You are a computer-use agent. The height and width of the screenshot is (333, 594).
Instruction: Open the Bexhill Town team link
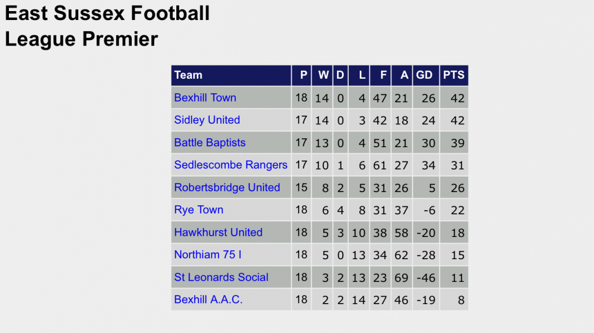click(205, 98)
